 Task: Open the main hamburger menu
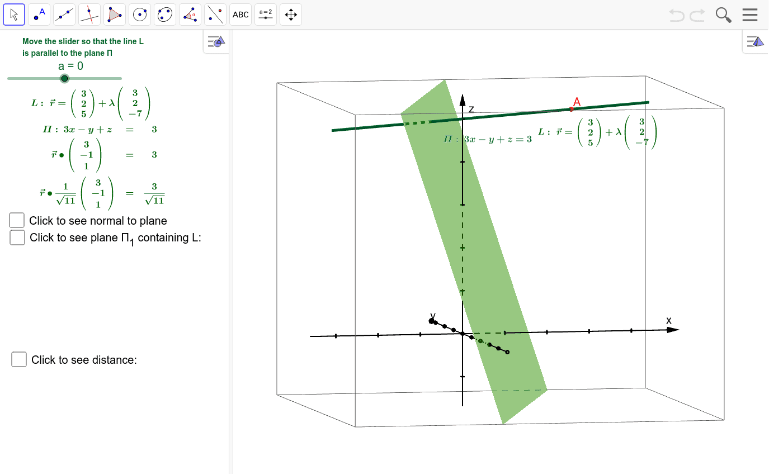pyautogui.click(x=750, y=15)
